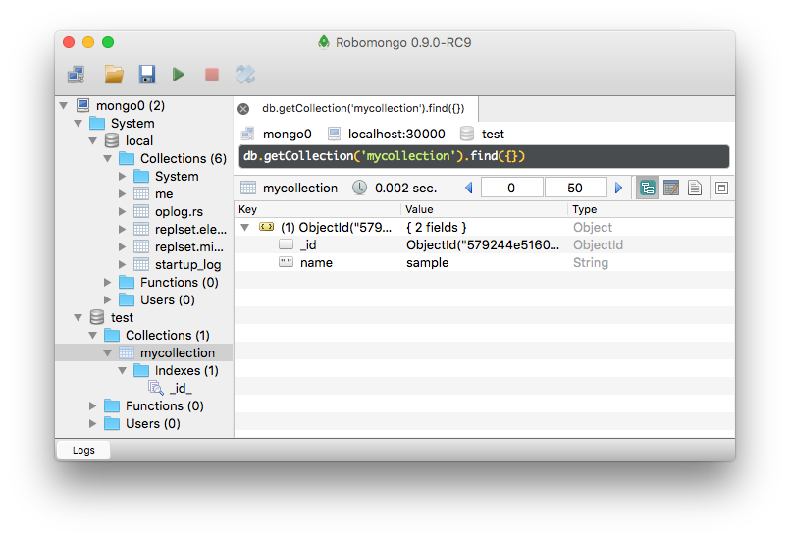Expand the startup_log collection
The height and width of the screenshot is (540, 790).
point(122,265)
